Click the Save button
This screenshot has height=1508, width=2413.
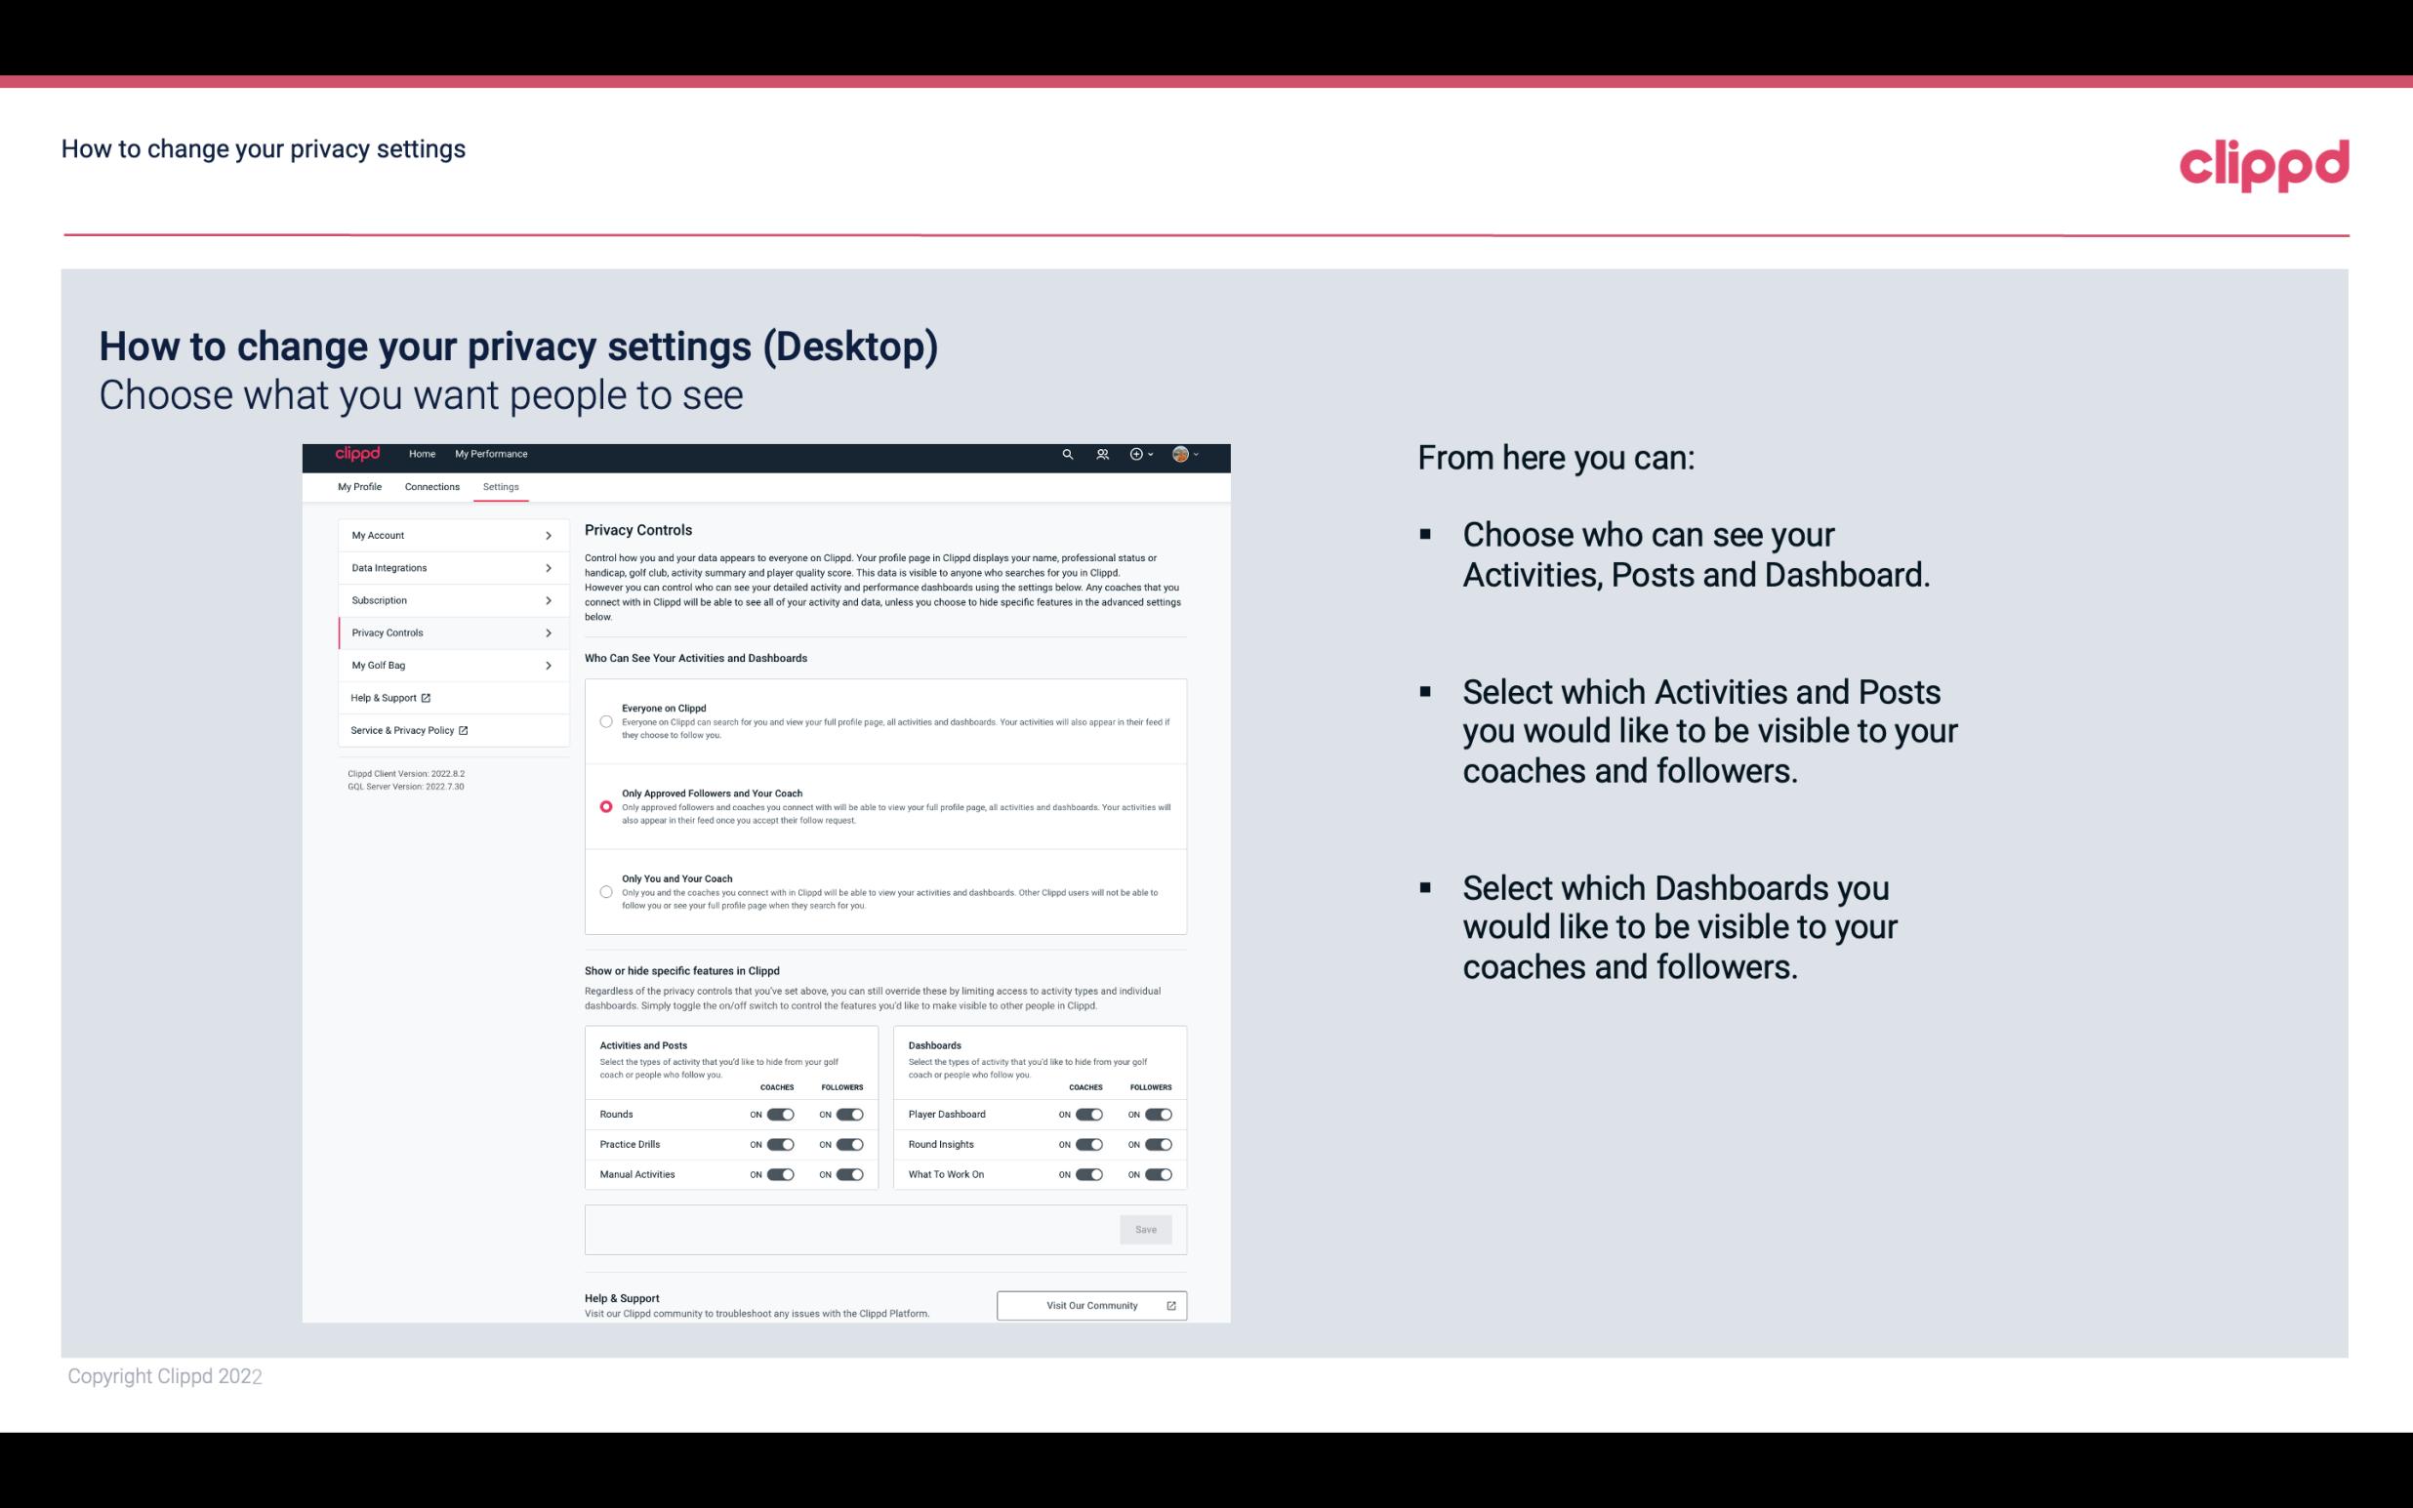point(1147,1228)
